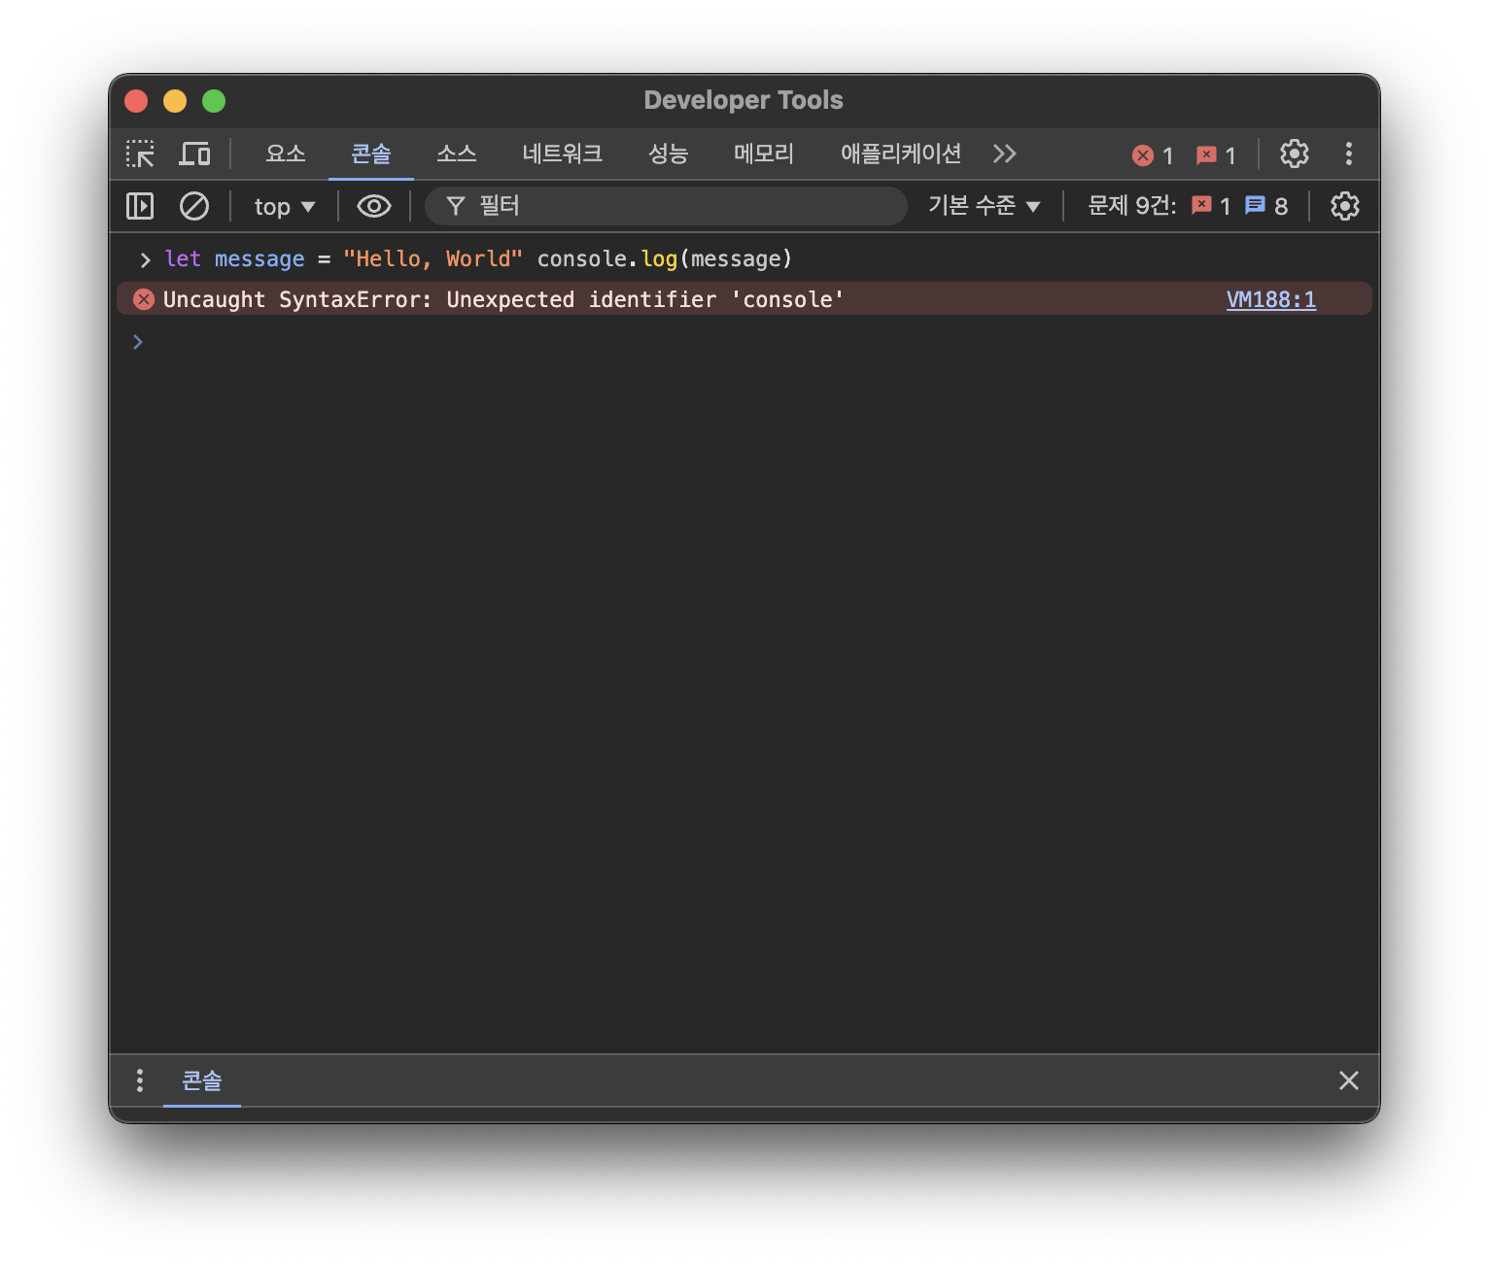Viewport: 1489px width, 1267px height.
Task: Click the blue message issue icon showing 8
Action: coord(1255,205)
